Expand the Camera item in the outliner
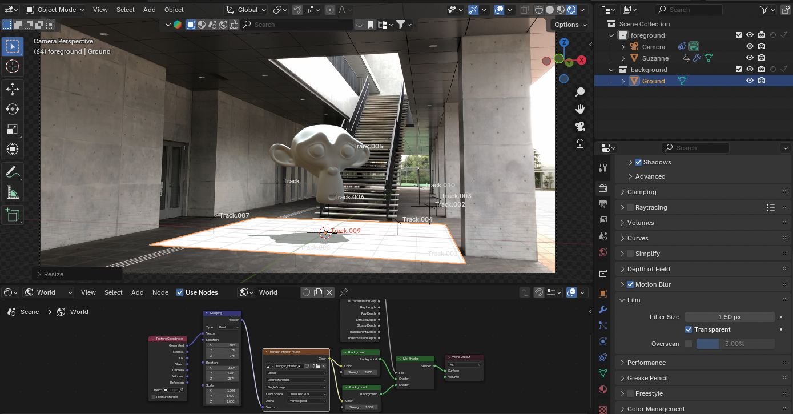 coord(623,47)
